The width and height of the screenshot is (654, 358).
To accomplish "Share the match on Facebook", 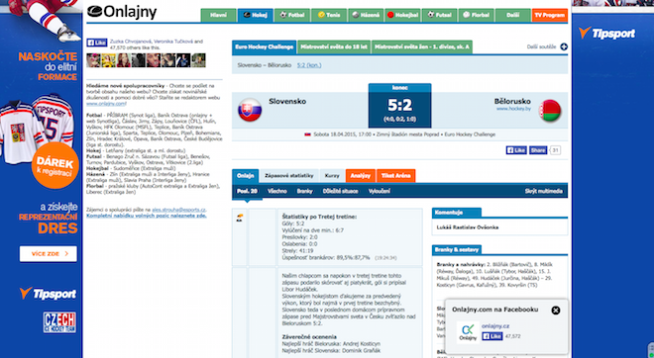I will pyautogui.click(x=538, y=150).
